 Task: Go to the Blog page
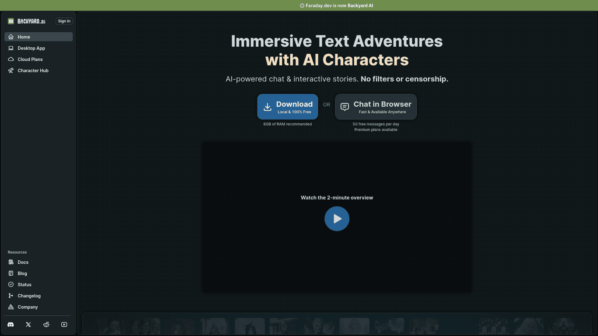click(x=22, y=273)
